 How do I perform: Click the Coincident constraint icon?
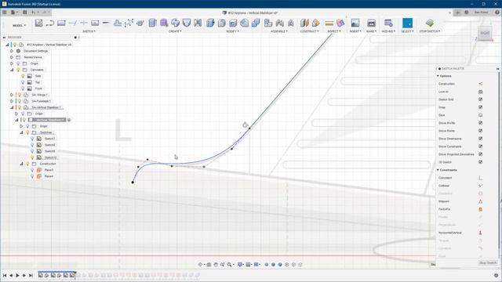click(x=480, y=178)
